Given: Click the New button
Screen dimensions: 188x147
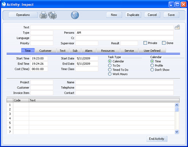Looking at the screenshot, I should pyautogui.click(x=114, y=15).
